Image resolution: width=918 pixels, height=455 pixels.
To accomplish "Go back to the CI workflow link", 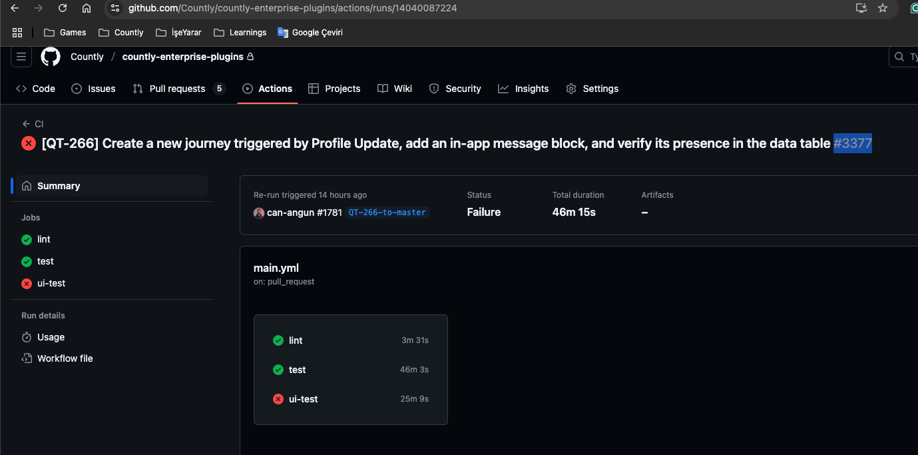I will point(33,124).
